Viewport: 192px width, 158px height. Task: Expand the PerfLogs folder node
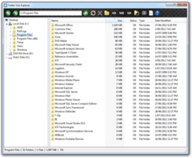pyautogui.click(x=11, y=31)
